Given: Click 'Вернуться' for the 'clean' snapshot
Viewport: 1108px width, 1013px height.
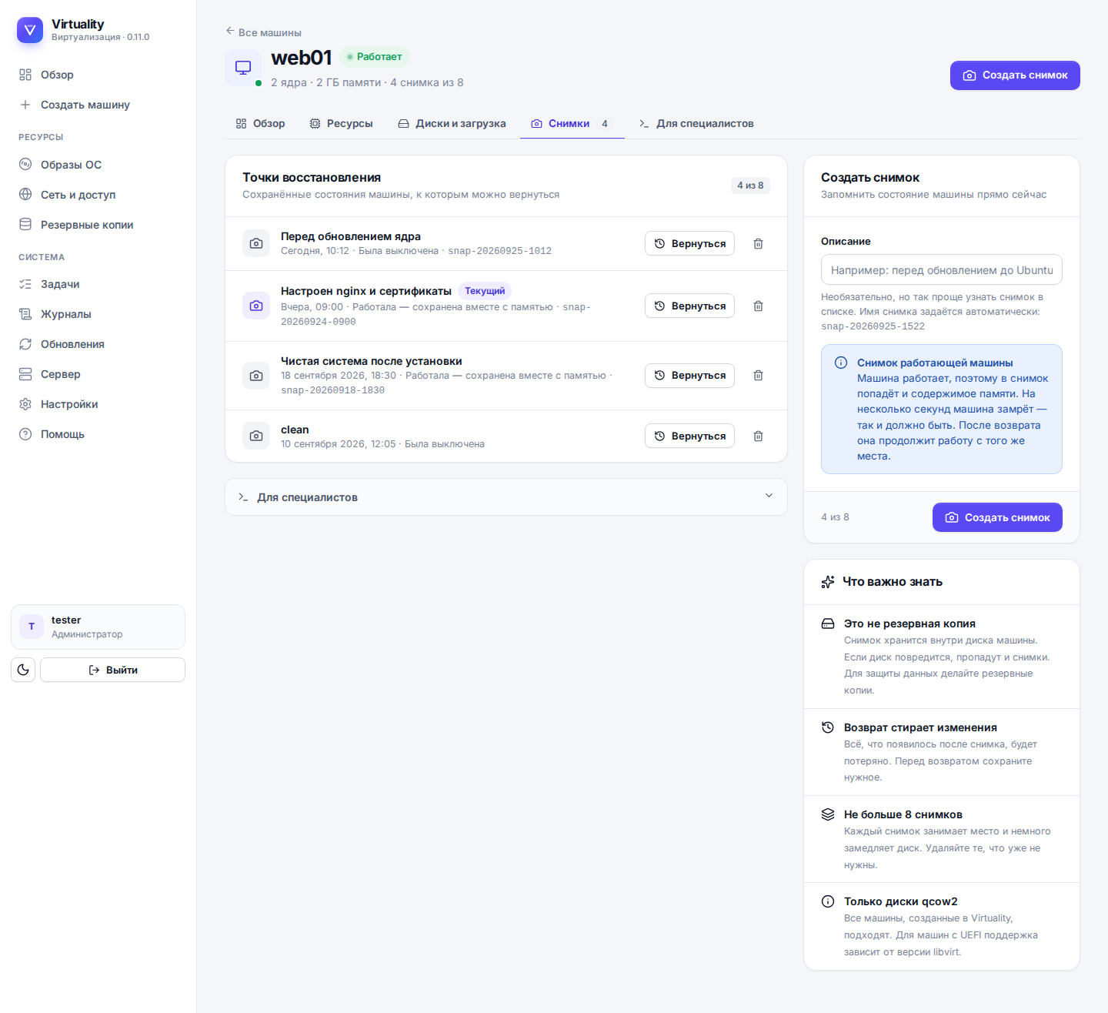Looking at the screenshot, I should click(689, 436).
